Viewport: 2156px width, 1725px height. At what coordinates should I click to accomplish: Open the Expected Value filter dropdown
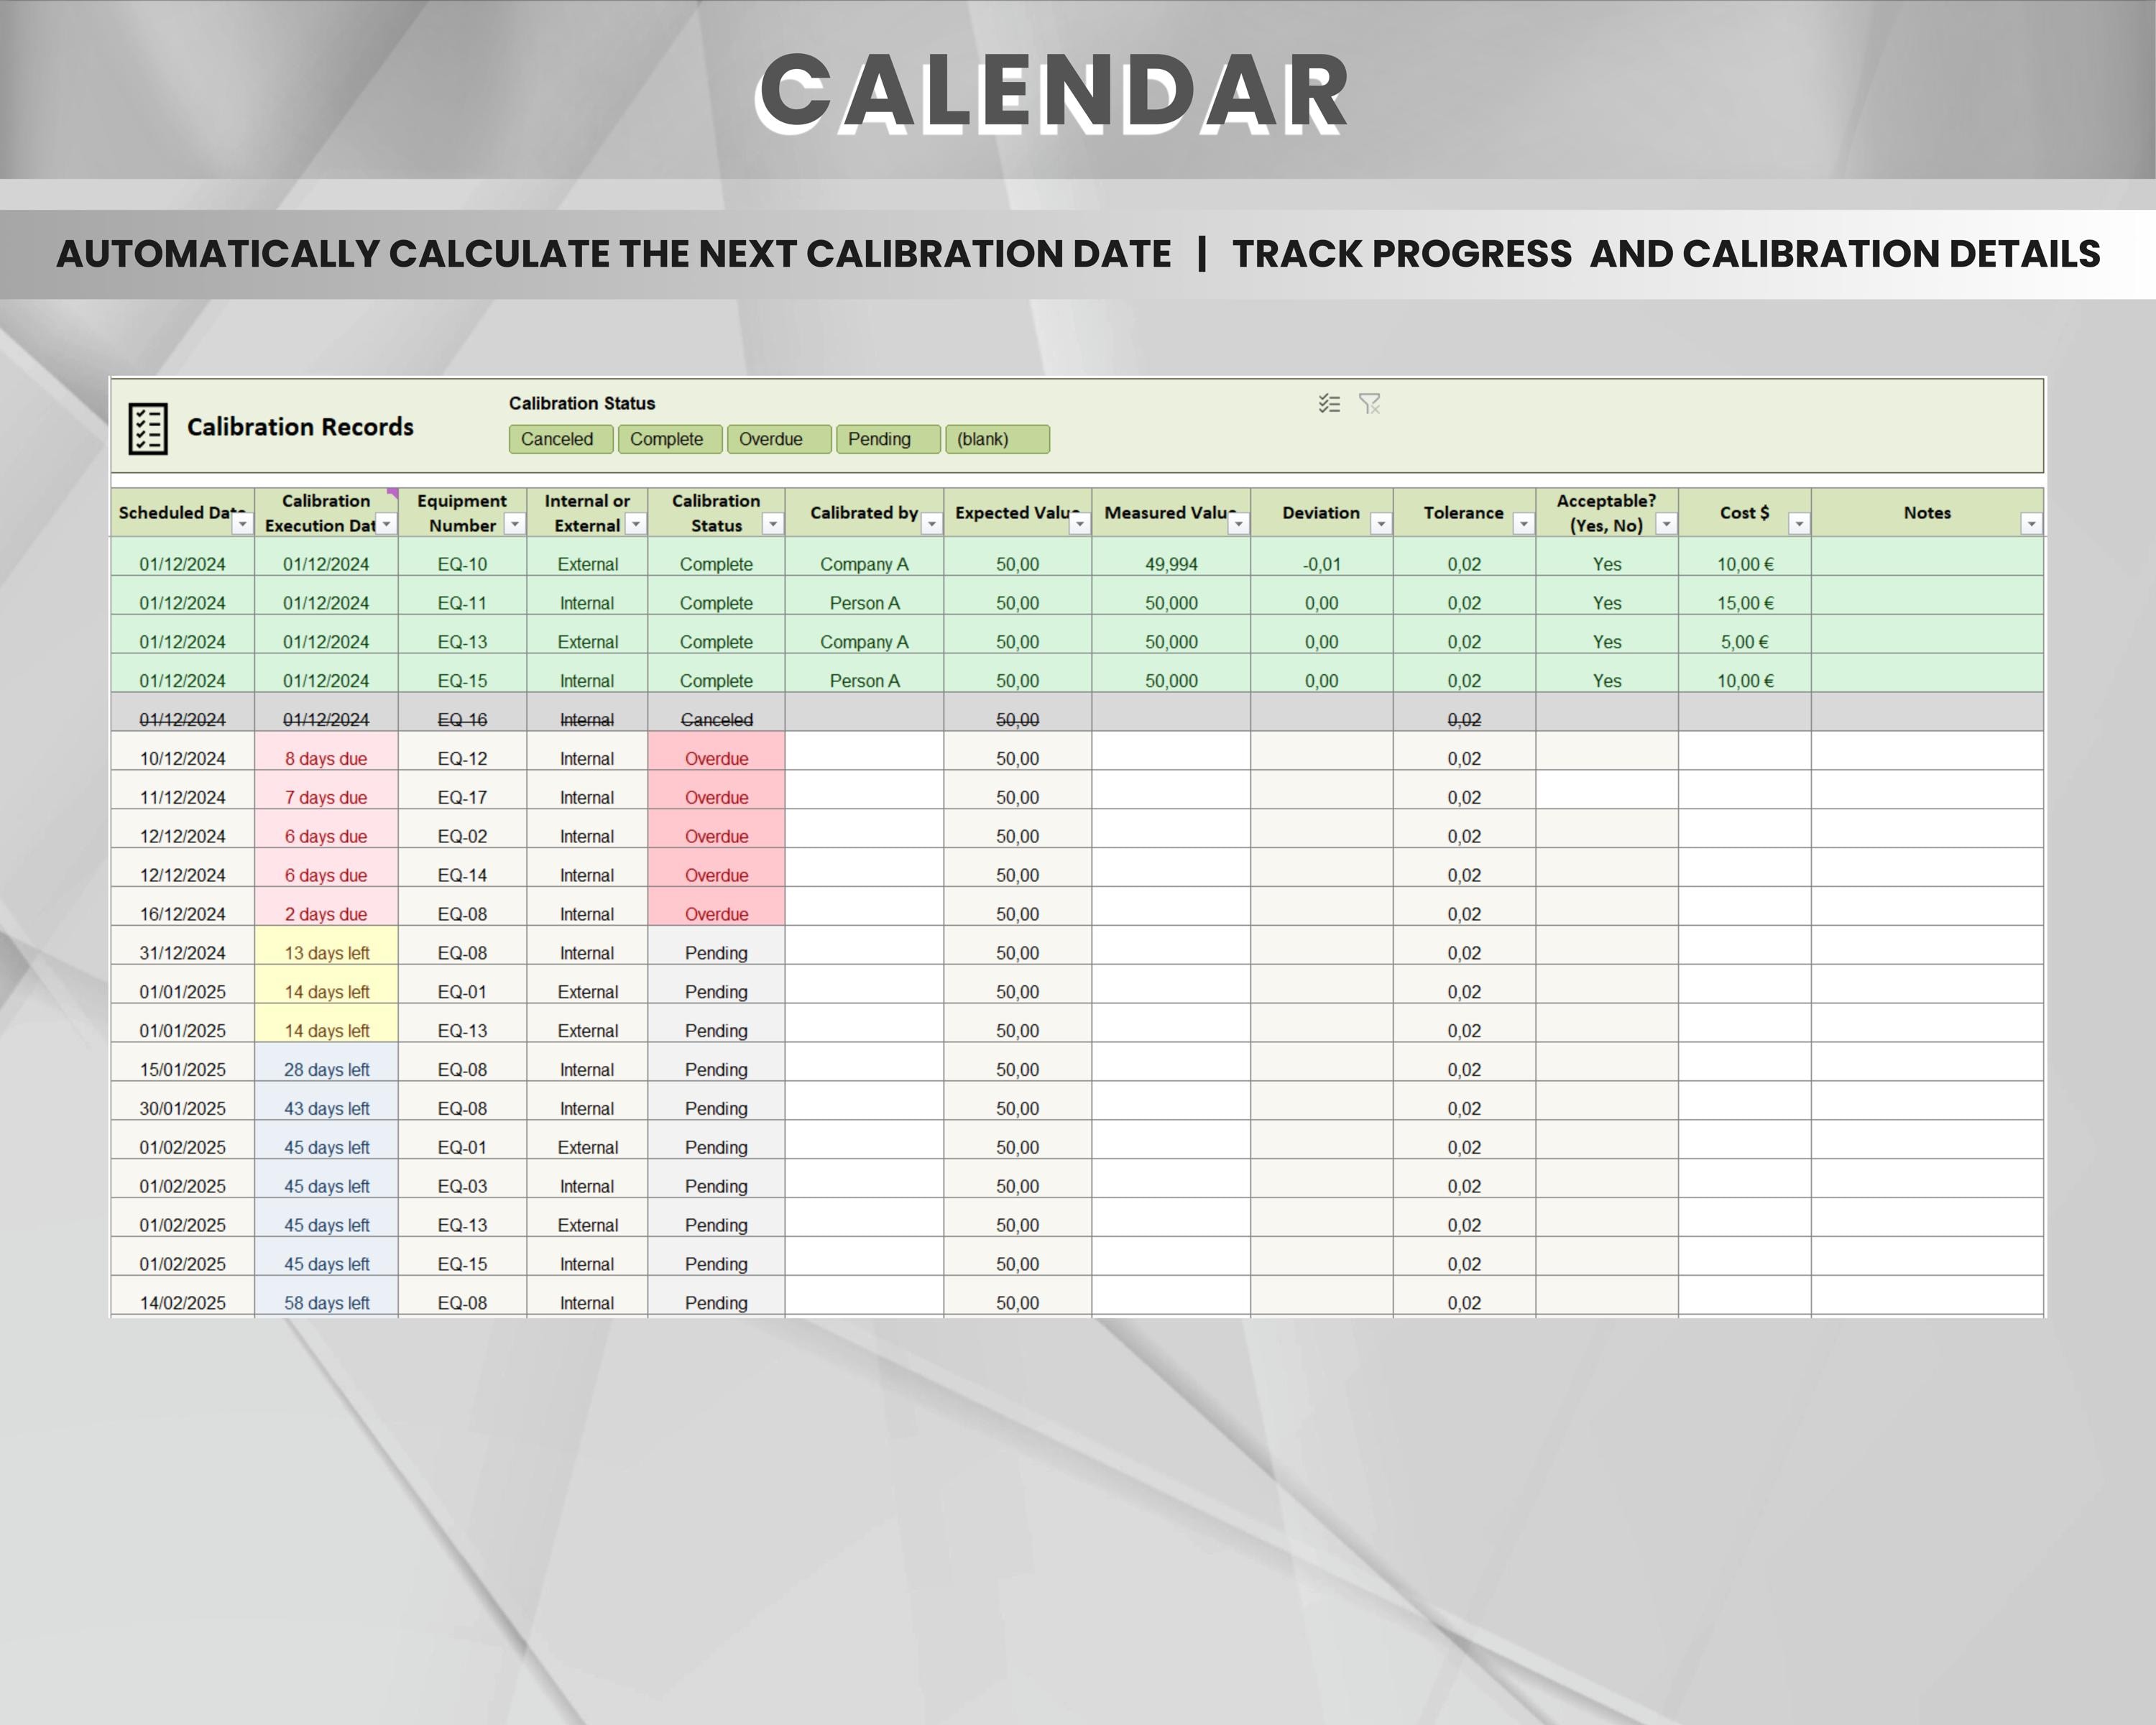coord(1079,524)
